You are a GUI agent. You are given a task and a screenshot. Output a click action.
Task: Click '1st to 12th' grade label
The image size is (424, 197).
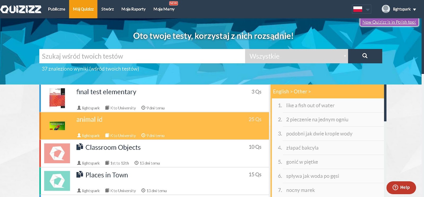[120, 163]
